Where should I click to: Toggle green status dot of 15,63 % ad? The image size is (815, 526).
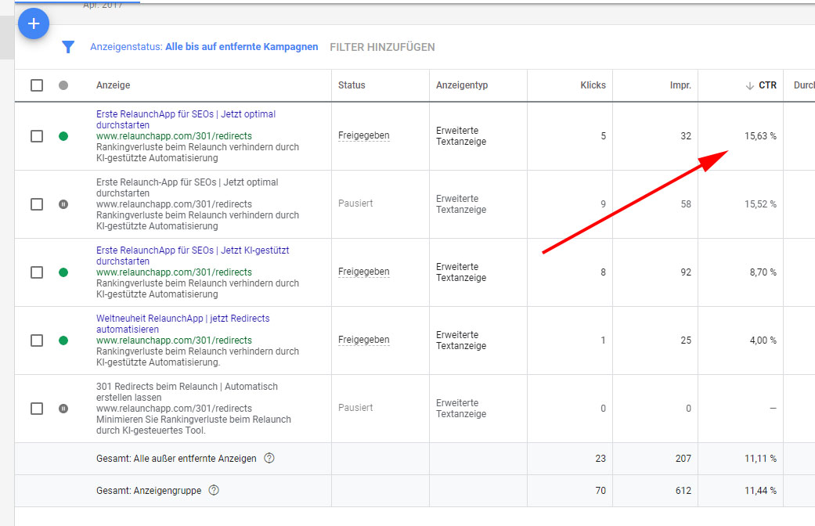point(63,136)
